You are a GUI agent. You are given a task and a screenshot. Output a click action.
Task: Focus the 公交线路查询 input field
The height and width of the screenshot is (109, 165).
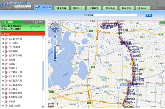pyautogui.click(x=116, y=15)
